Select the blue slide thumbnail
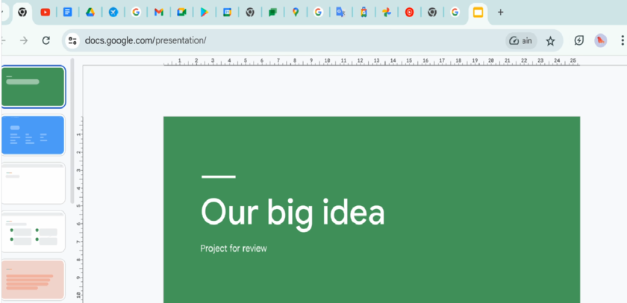627x303 pixels. [x=34, y=135]
